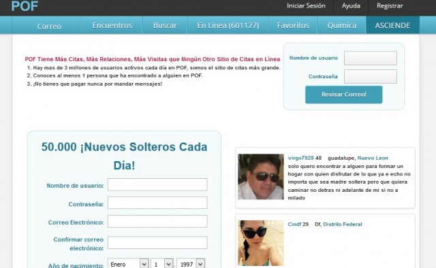Open virgo7928's profile photo
Viewport: 436px width, 268px height.
[261, 177]
